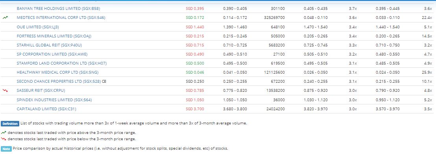This screenshot has width=436, height=154.
Task: Open Starhill Global REIT link
Action: tap(49, 45)
